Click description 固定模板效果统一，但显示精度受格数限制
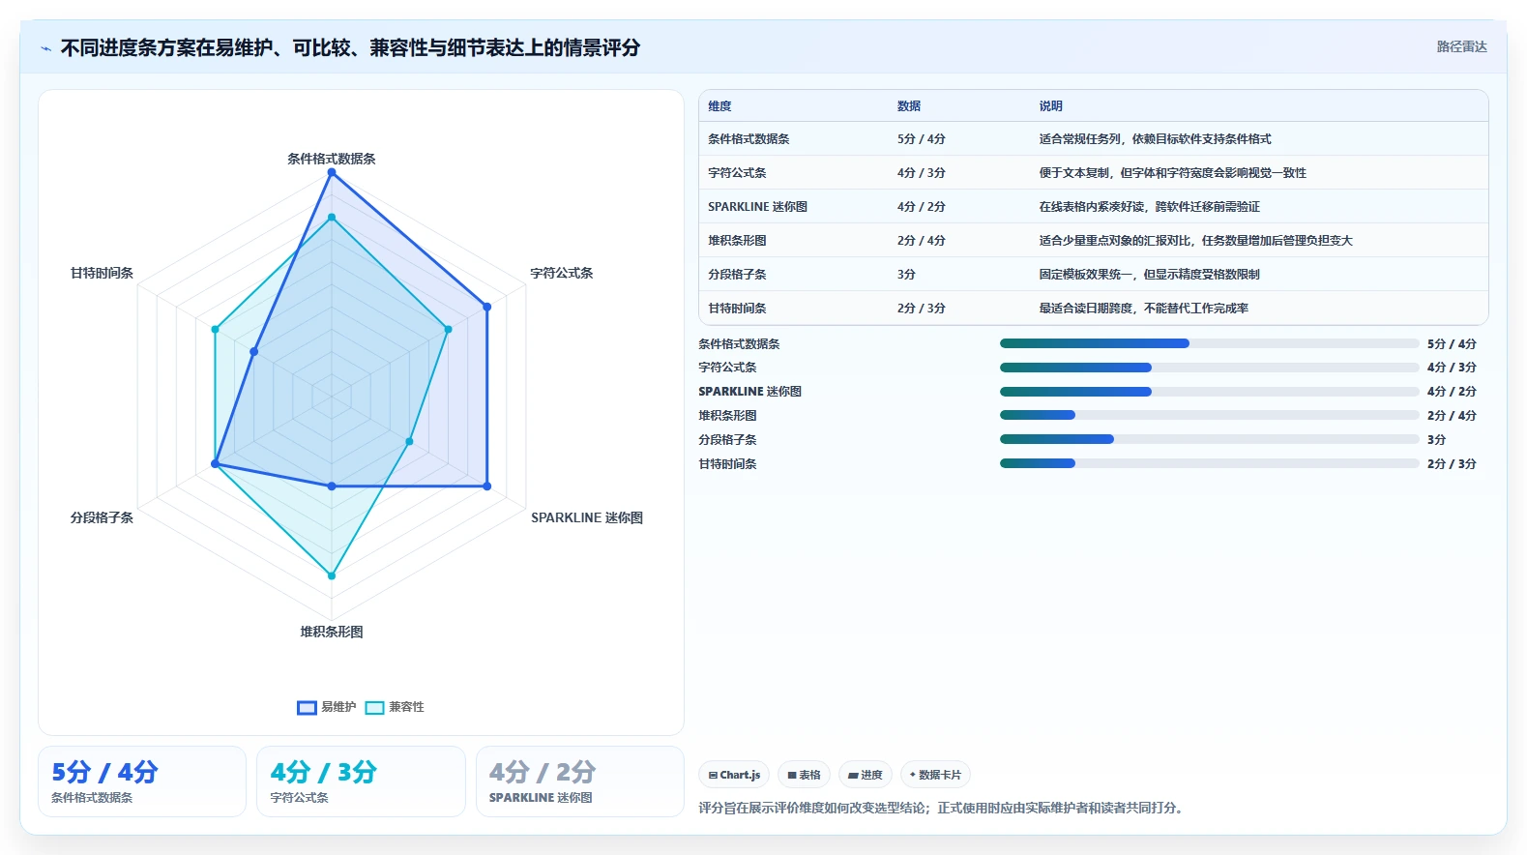The width and height of the screenshot is (1527, 855). click(x=1150, y=275)
